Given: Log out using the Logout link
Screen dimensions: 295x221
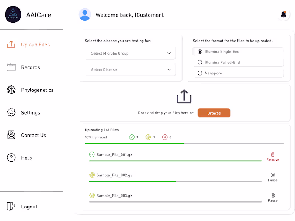Looking at the screenshot, I should [x=29, y=207].
